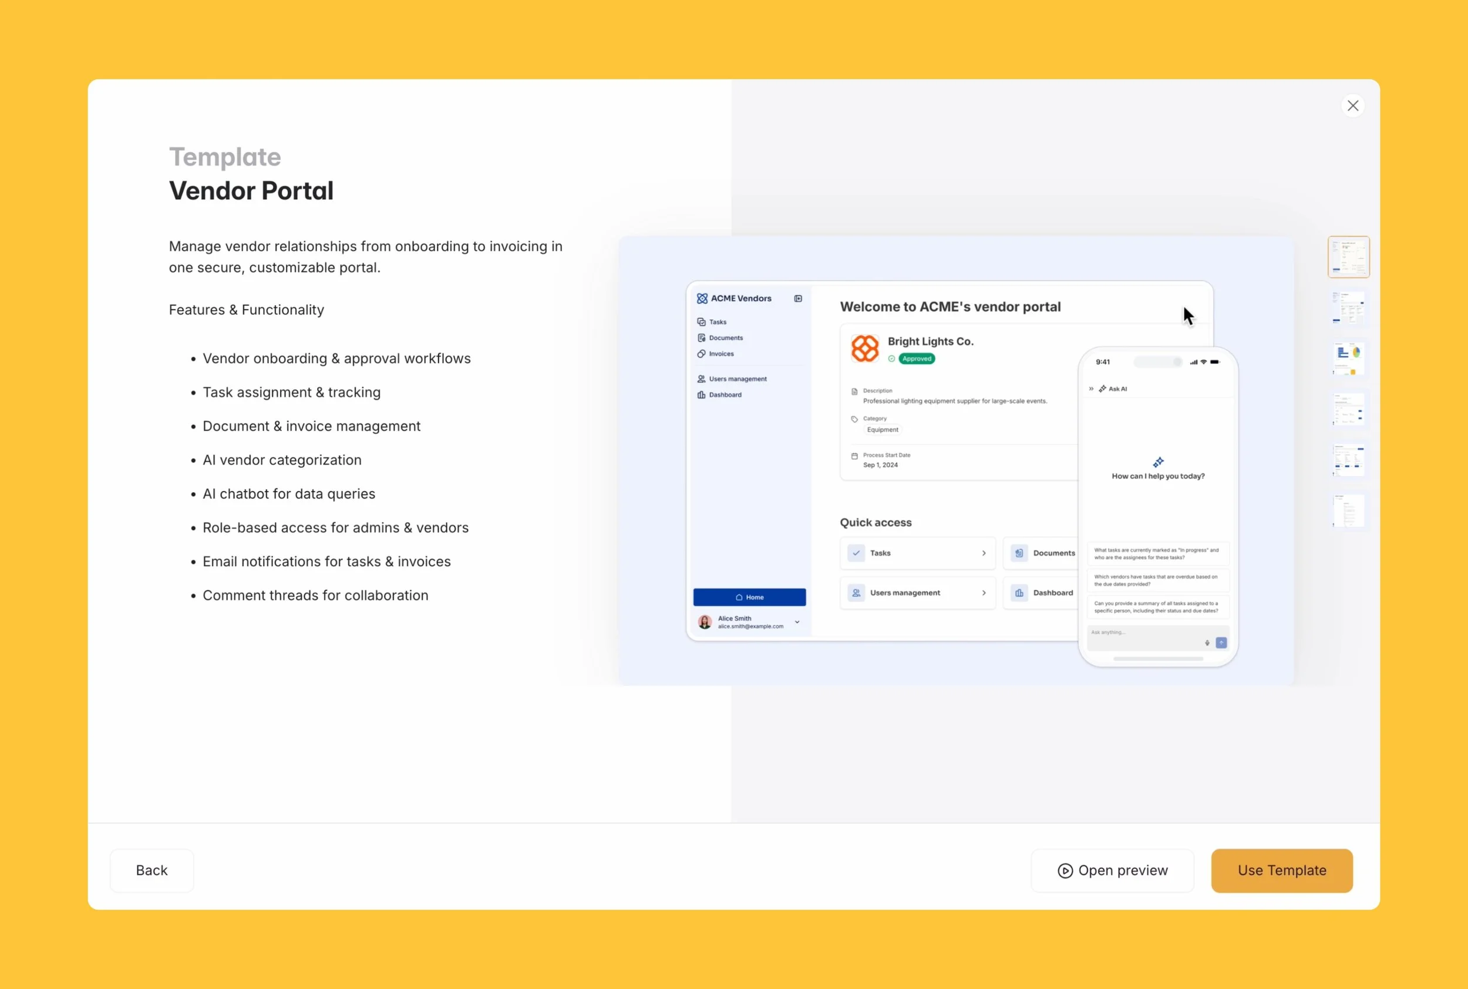Click the Documents sidebar icon
The image size is (1468, 989).
click(701, 338)
